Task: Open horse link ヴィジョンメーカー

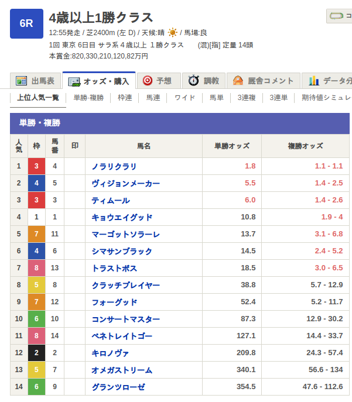Action: coord(125,183)
